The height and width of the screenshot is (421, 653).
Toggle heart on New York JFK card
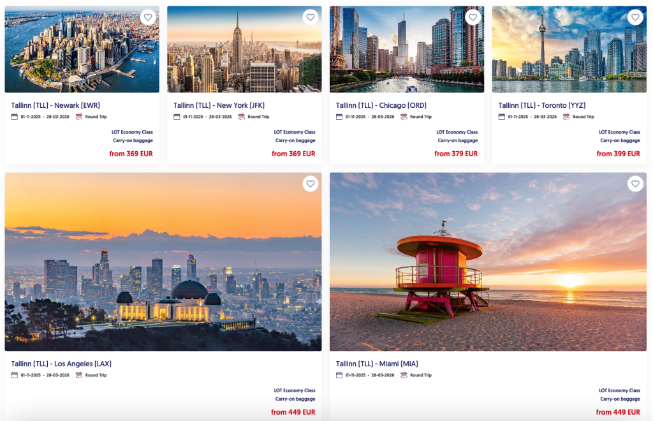311,17
